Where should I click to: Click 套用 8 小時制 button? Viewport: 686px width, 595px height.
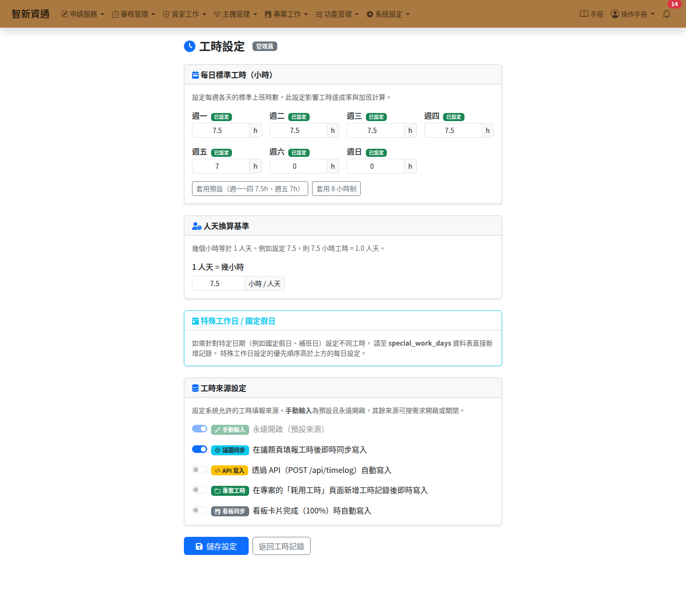(336, 189)
